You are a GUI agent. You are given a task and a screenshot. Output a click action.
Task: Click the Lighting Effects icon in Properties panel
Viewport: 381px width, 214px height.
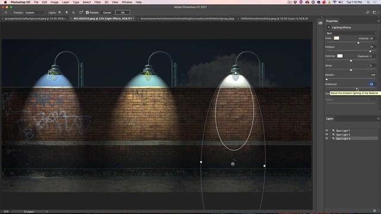(329, 27)
